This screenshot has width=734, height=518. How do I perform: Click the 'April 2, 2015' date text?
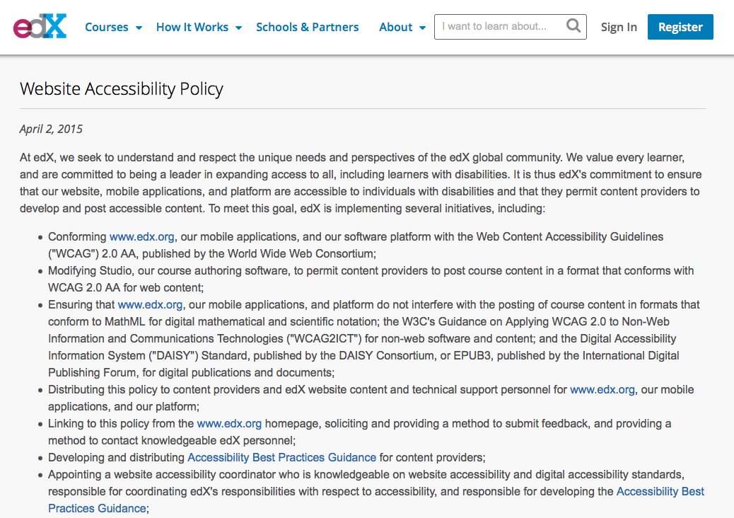(x=51, y=129)
